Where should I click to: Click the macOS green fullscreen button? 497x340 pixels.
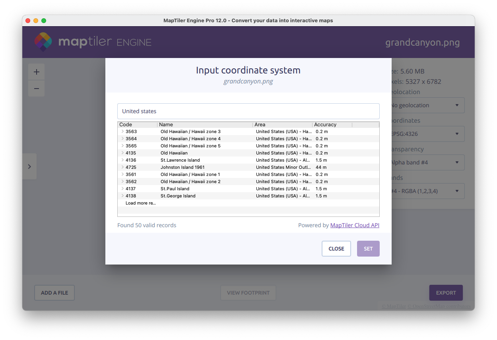(x=44, y=21)
